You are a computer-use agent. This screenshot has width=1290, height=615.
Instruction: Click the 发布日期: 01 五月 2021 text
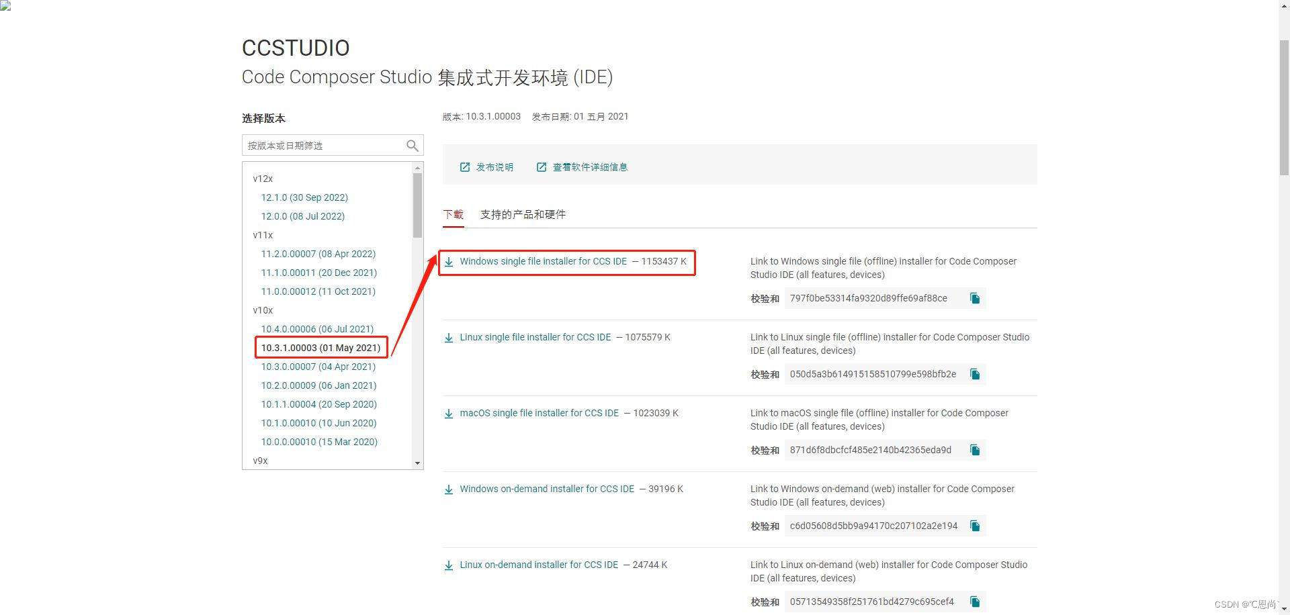point(580,117)
